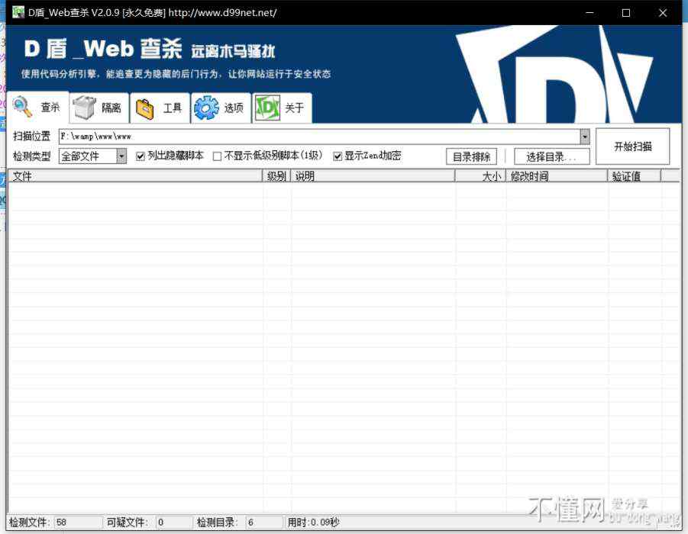This screenshot has height=534, width=688.
Task: Sort by the 大小 column header
Action: 481,176
